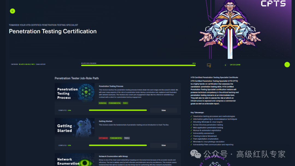Viewport: 295px width, 166px height.
Task: Click the red OFFENSIVE tag
Action: pos(103,138)
